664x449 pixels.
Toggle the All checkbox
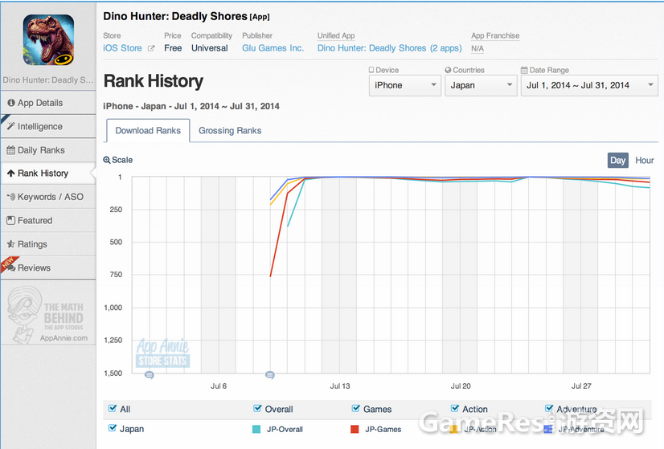113,408
